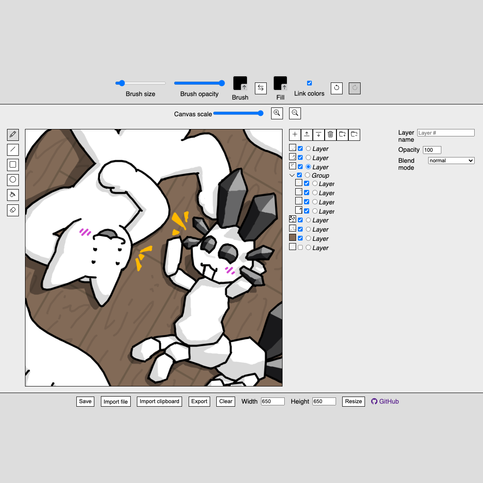Screen dimensions: 483x483
Task: Click the Opacity value field
Action: point(432,150)
